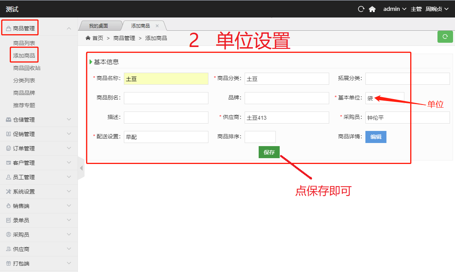The image size is (455, 272).
Task: Click the 打包端 gift icon
Action: (x=8, y=263)
